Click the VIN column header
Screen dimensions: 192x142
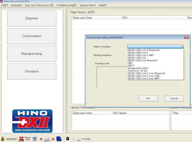124,18
